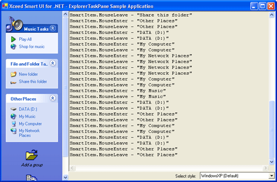
Task: Click the application icon in the title bar
Action: pyautogui.click(x=5, y=6)
